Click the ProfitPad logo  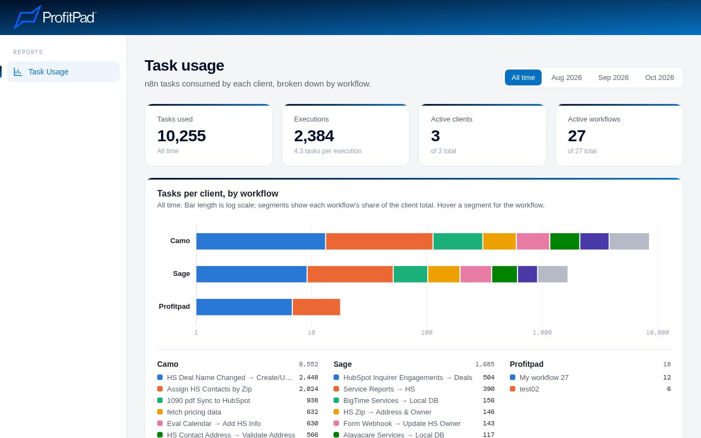(x=55, y=17)
